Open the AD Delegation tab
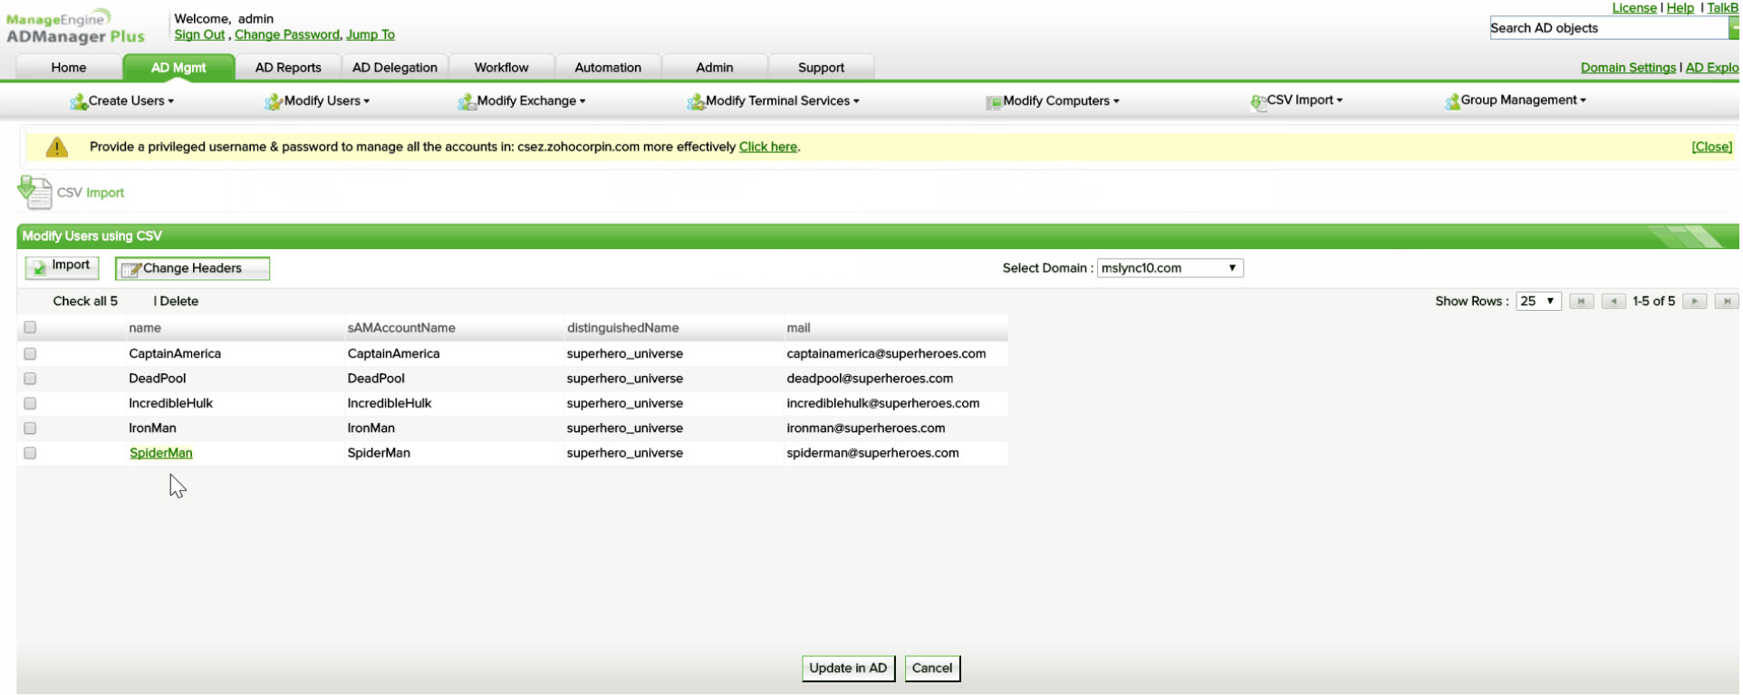The width and height of the screenshot is (1743, 695). tap(395, 68)
